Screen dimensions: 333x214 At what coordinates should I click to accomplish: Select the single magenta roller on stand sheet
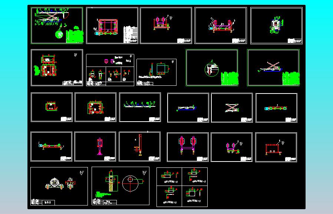click(95, 146)
